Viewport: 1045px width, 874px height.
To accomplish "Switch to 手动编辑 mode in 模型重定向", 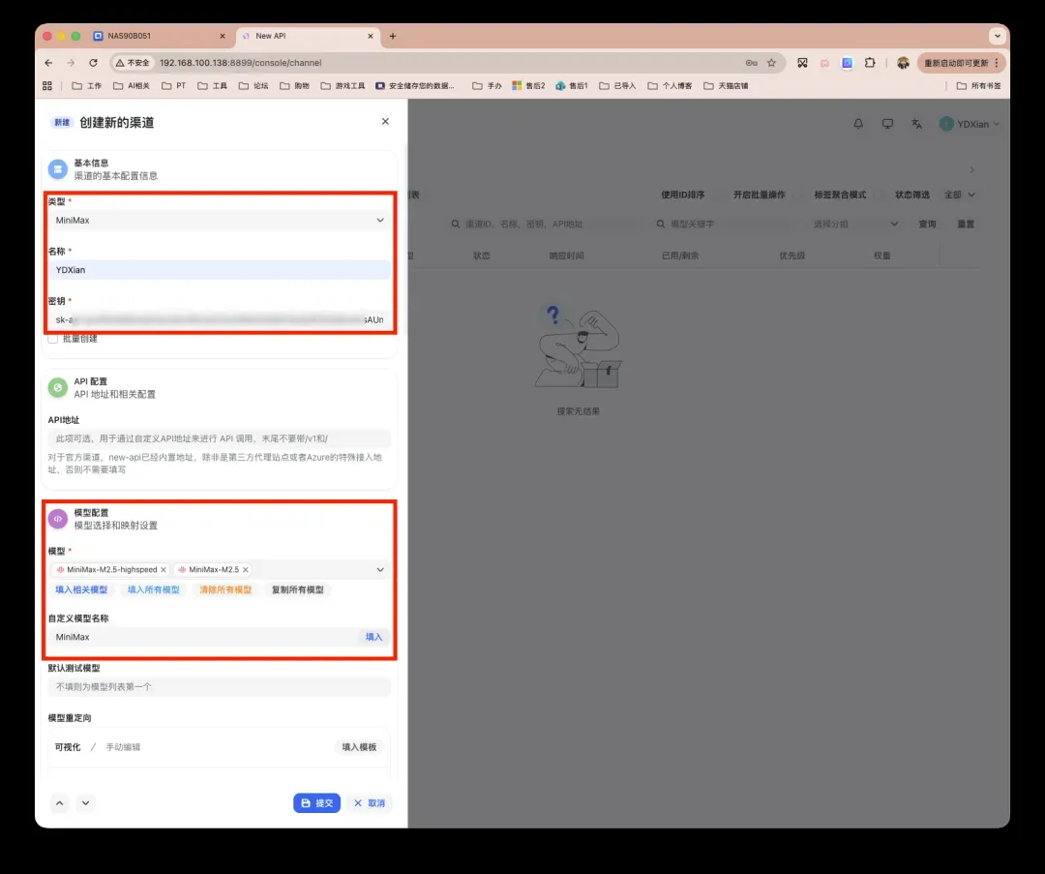I will coord(123,747).
